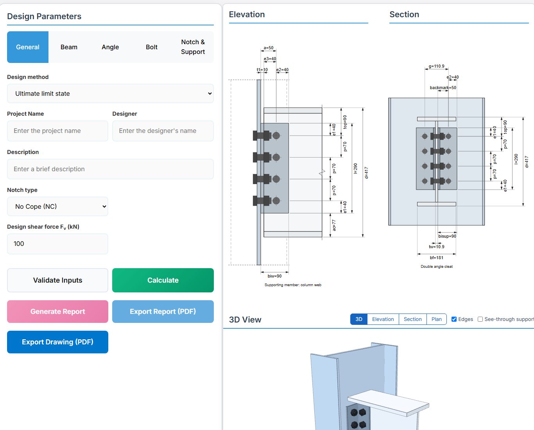
Task: Click the "bisup=90" dimension label
Action: pyautogui.click(x=447, y=236)
